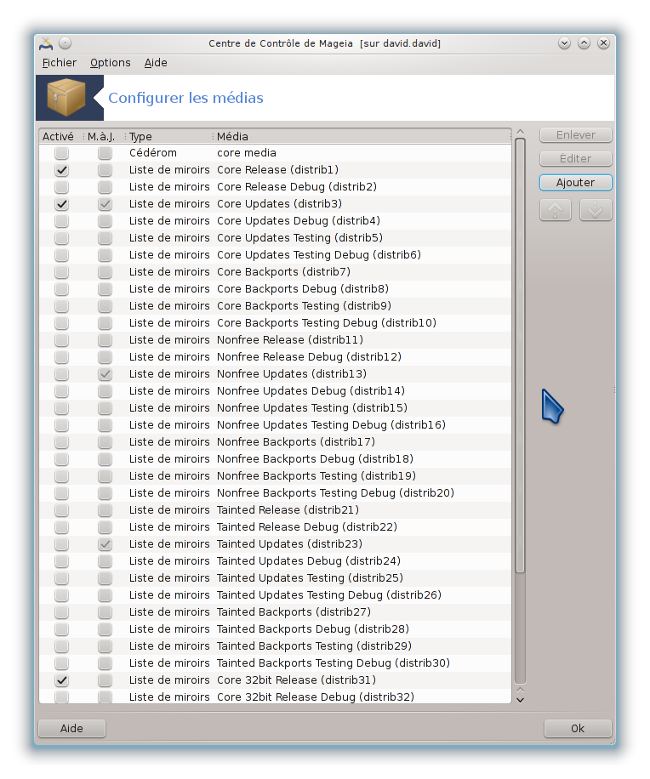Select Tainted Updates Testing (distrib25) row
This screenshot has height=779, width=650.
pos(276,578)
